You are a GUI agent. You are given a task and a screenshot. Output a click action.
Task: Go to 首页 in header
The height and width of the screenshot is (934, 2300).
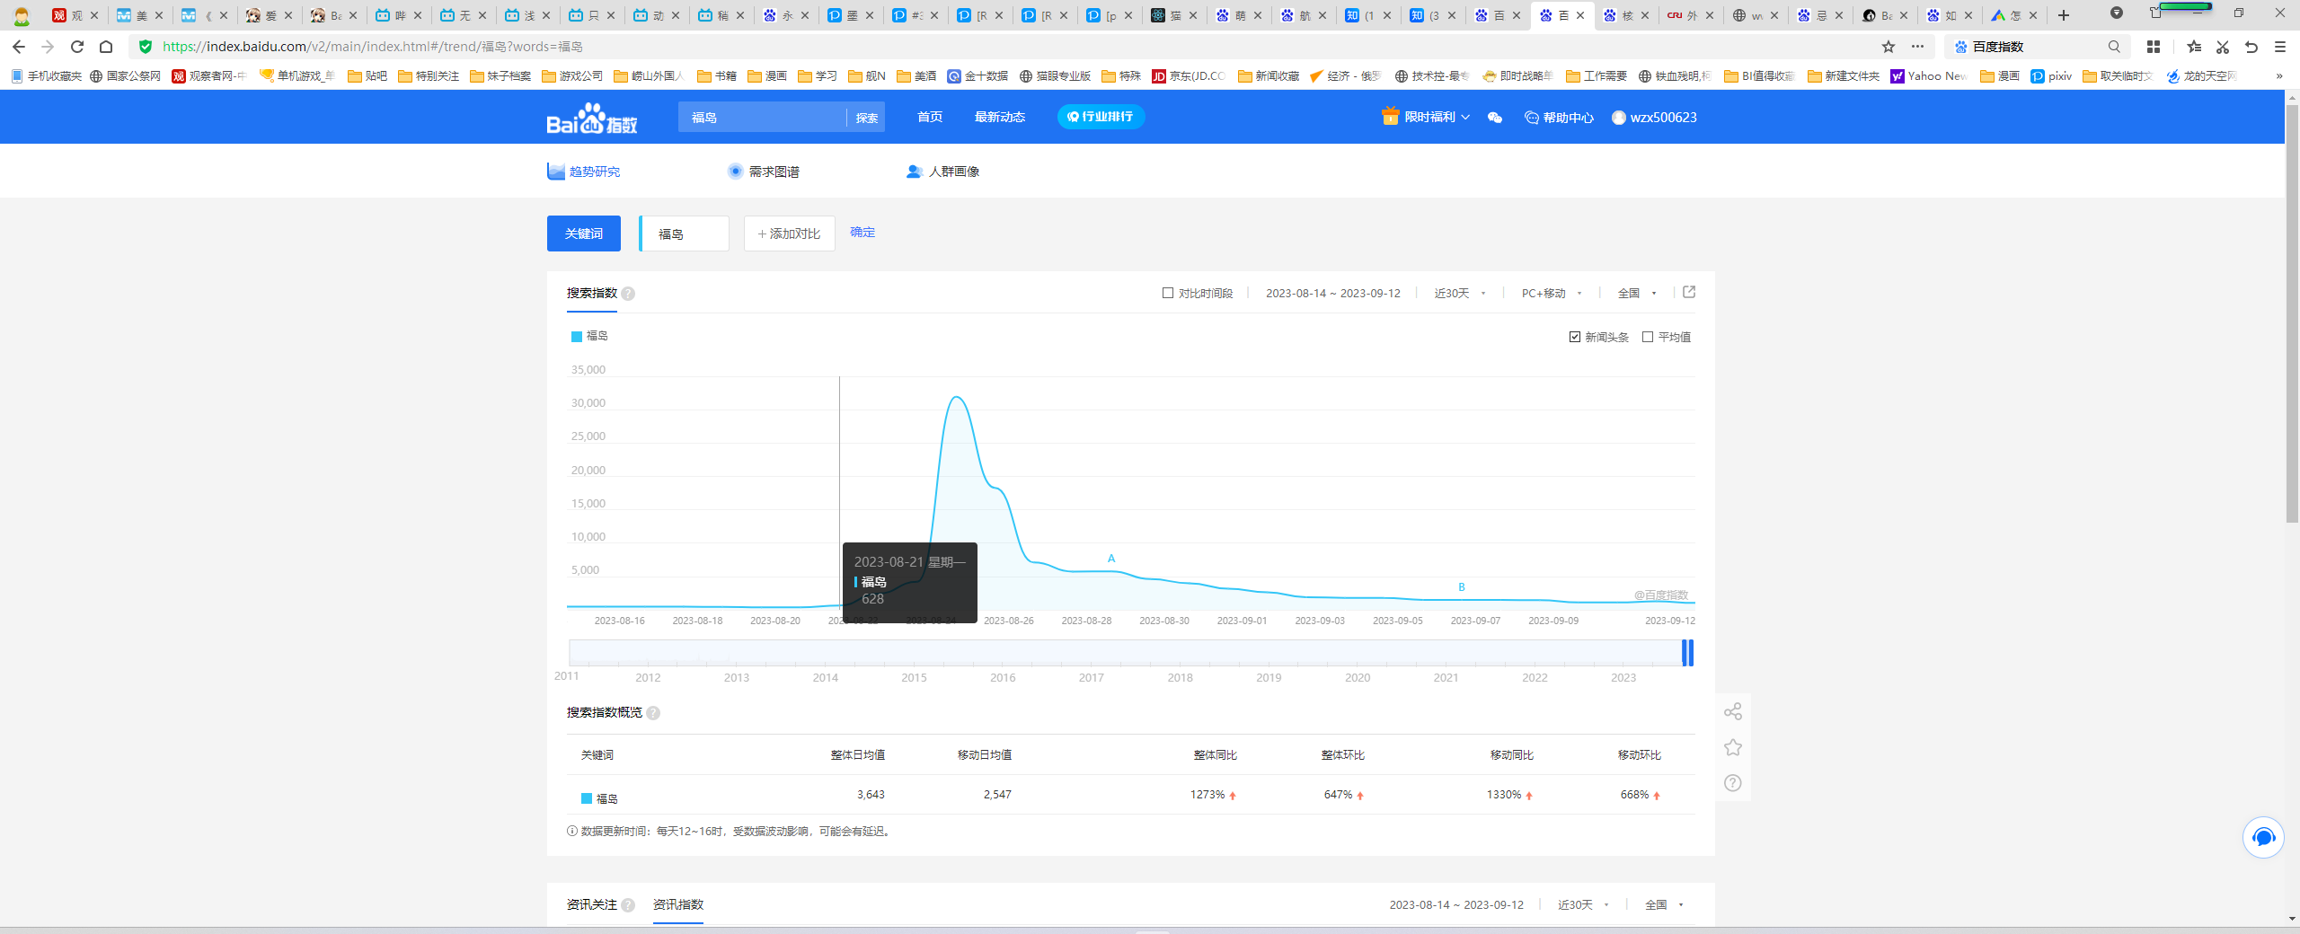930,118
